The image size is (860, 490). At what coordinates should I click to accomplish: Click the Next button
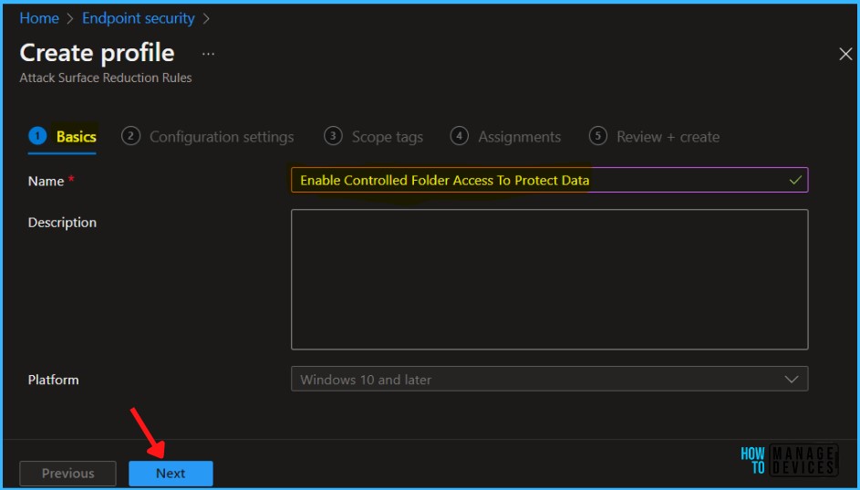(171, 473)
